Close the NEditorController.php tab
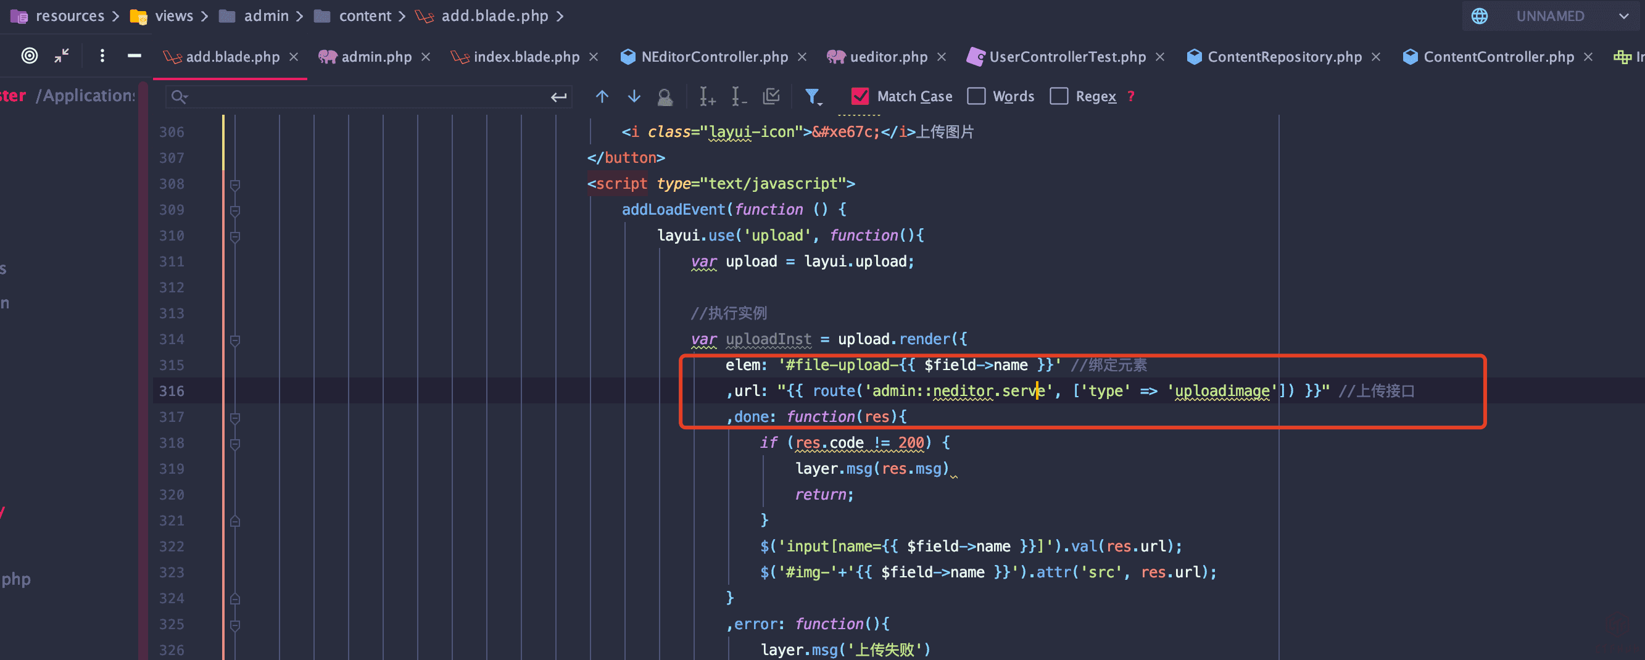The image size is (1645, 660). [x=802, y=57]
